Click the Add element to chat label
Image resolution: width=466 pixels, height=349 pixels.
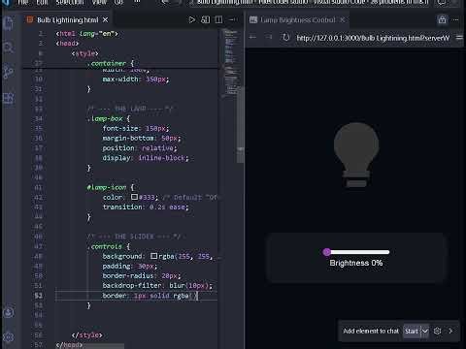coord(371,331)
